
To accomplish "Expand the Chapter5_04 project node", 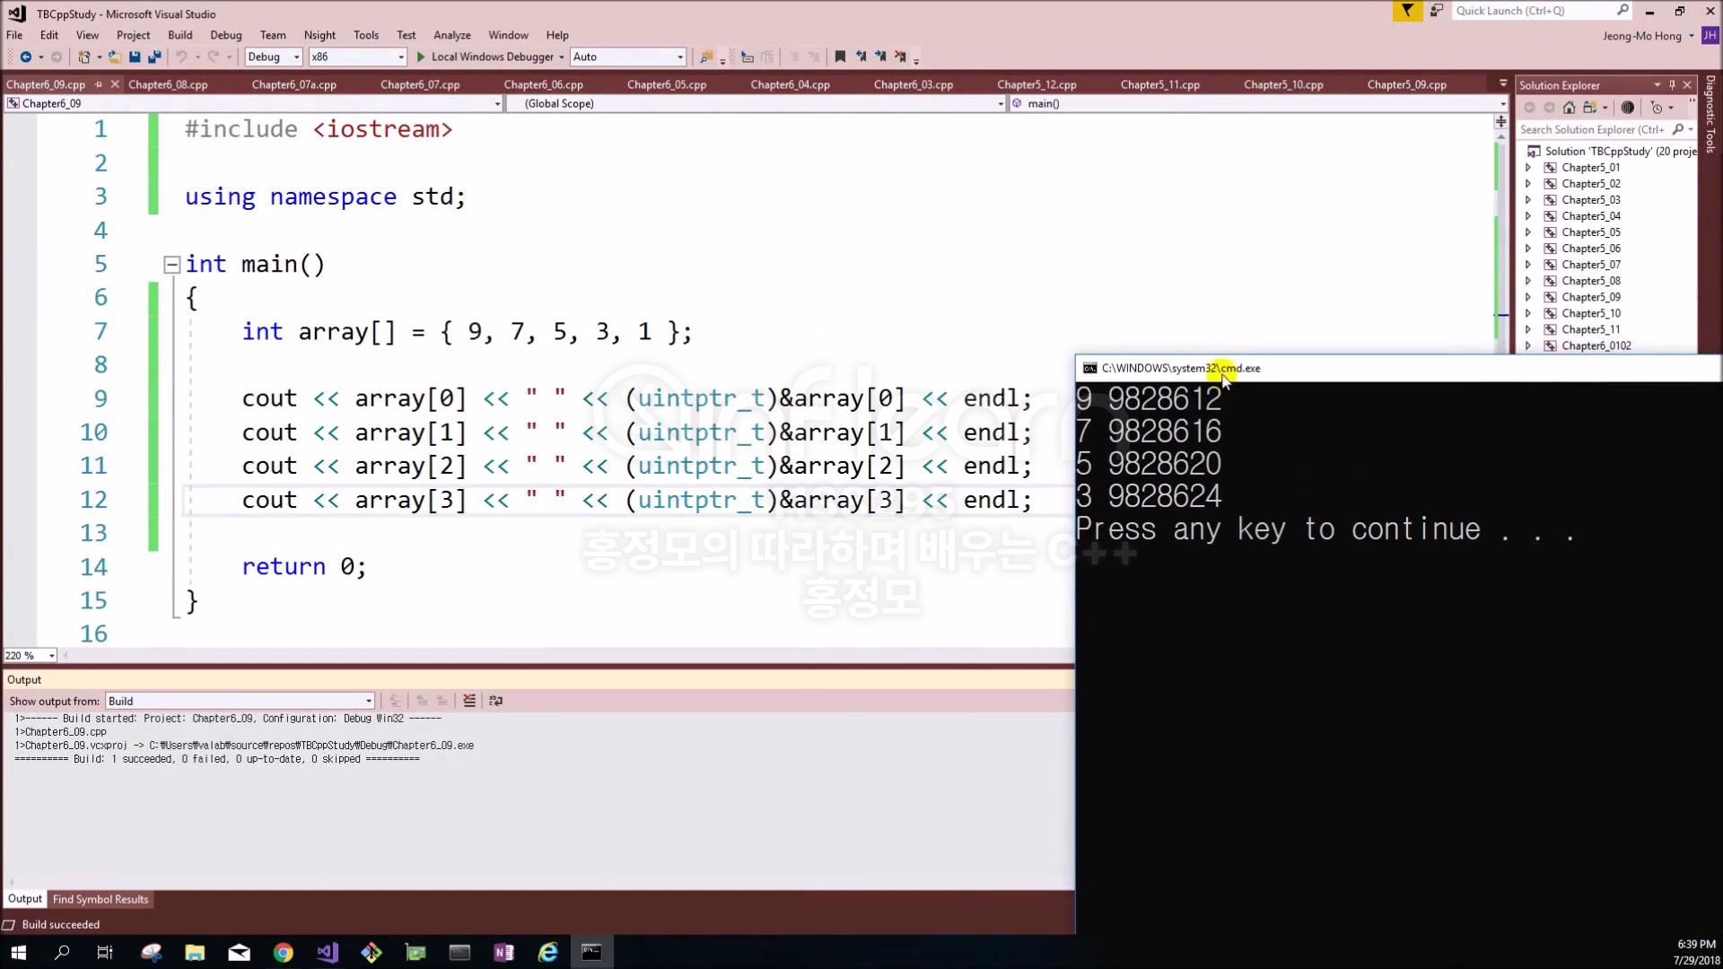I will pyautogui.click(x=1528, y=216).
